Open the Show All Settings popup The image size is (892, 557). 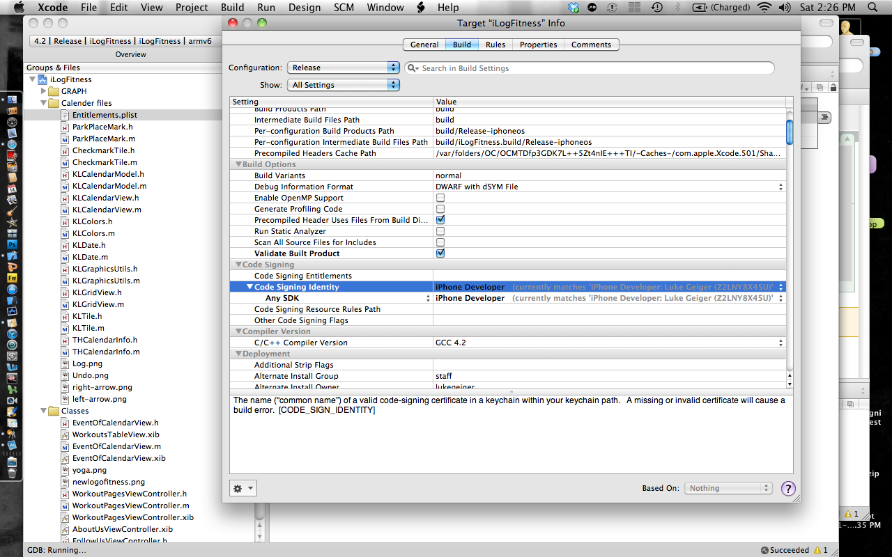(343, 85)
